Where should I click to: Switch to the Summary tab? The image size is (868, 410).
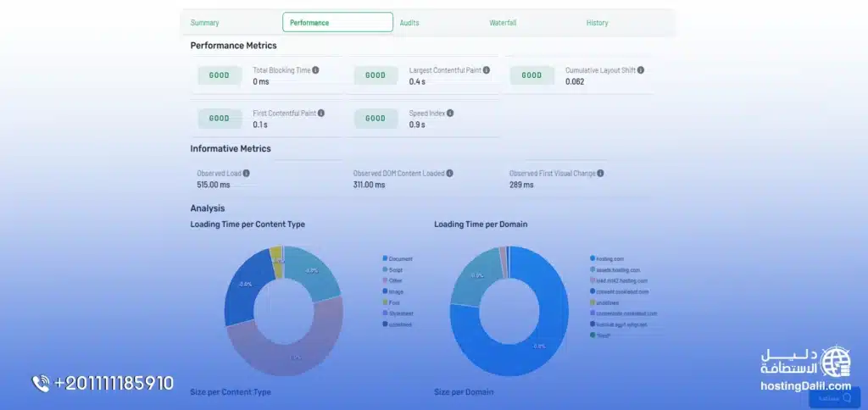204,23
